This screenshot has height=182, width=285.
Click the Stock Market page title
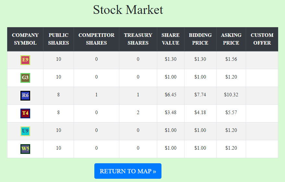[128, 10]
